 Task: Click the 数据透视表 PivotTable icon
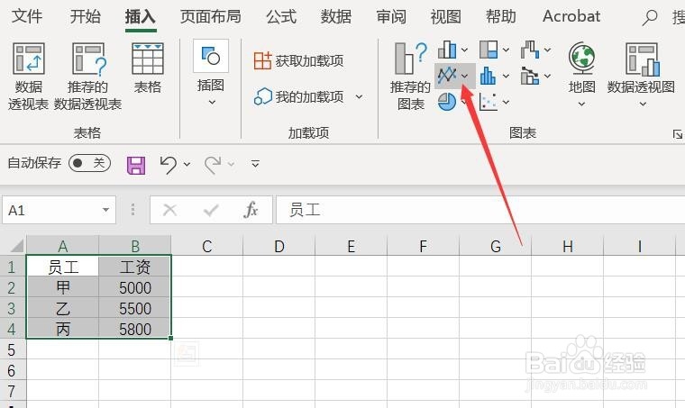(29, 59)
